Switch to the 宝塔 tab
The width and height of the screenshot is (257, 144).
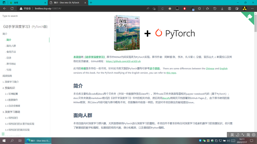point(28,2)
